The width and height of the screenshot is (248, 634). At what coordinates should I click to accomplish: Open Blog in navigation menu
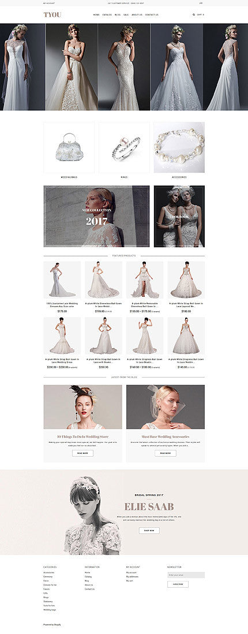pyautogui.click(x=118, y=14)
